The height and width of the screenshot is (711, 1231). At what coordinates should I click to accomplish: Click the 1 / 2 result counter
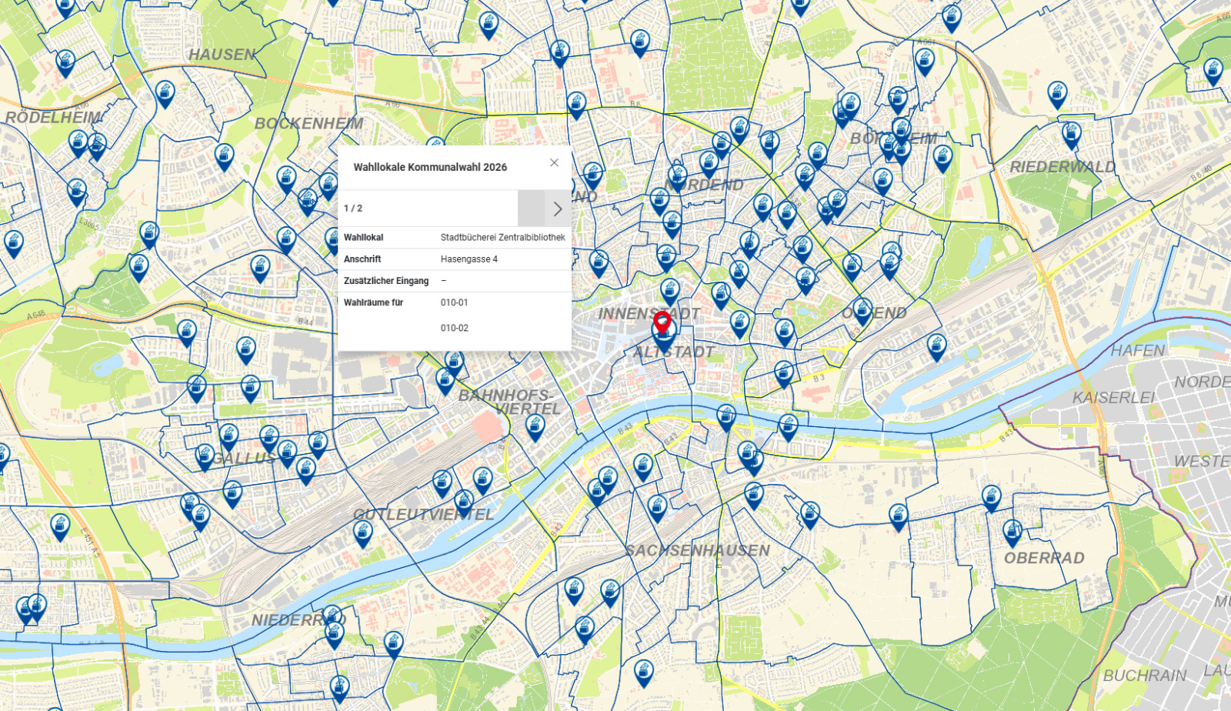click(353, 209)
